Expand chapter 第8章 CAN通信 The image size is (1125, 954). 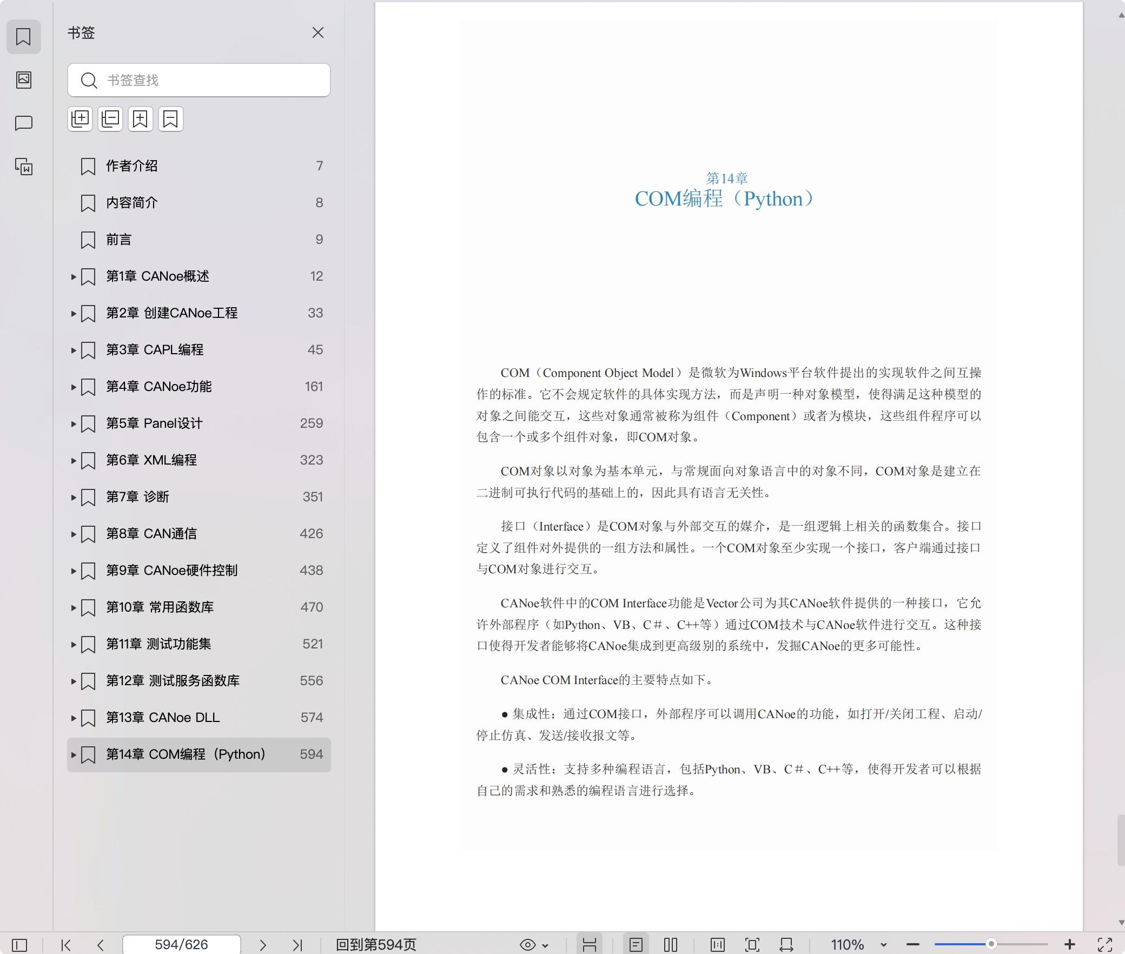click(x=74, y=534)
